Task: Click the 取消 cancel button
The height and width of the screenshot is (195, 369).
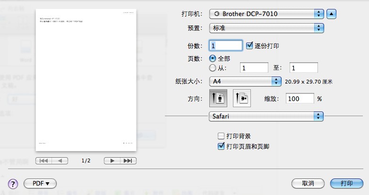Action: click(308, 183)
